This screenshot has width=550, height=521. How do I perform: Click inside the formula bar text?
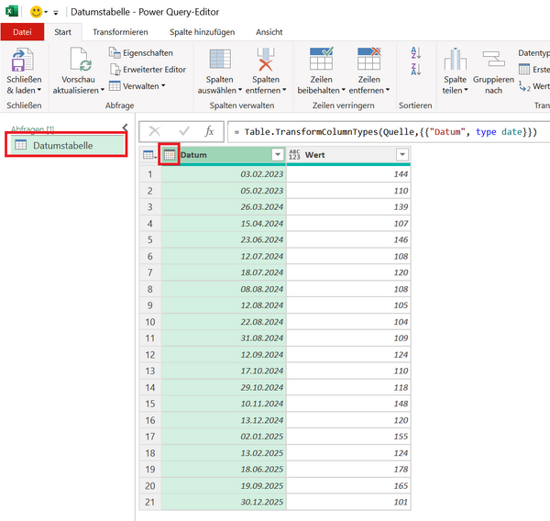(385, 132)
